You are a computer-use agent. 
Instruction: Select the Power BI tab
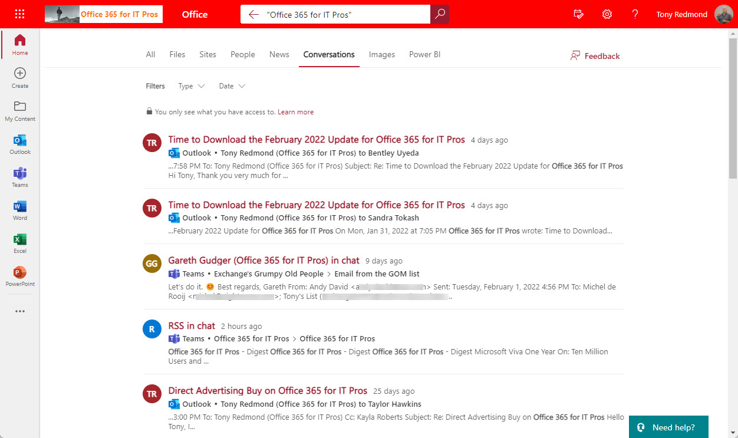[424, 54]
